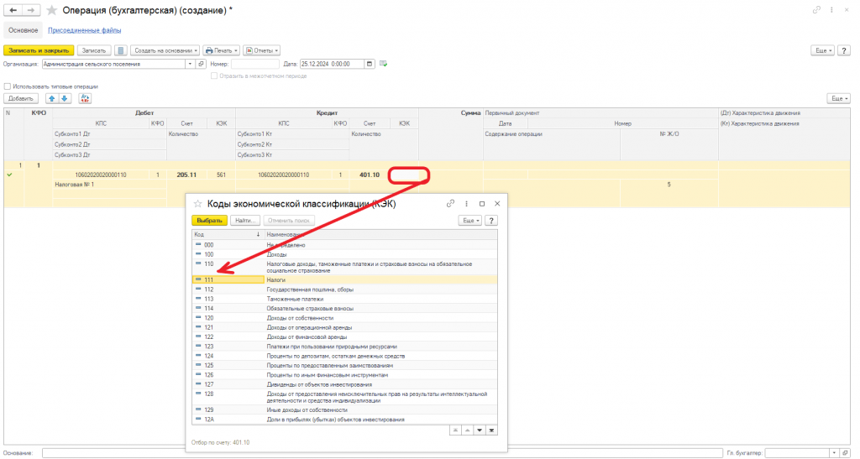The height and width of the screenshot is (459, 860).
Task: Click debit account cell 205.11
Action: [x=186, y=175]
